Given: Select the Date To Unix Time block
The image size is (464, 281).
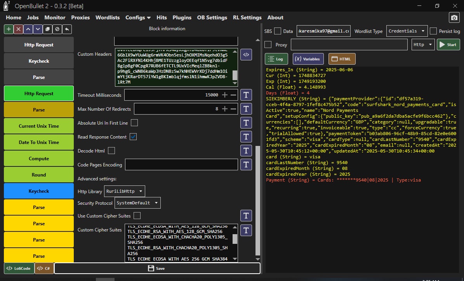Looking at the screenshot, I should click(39, 142).
